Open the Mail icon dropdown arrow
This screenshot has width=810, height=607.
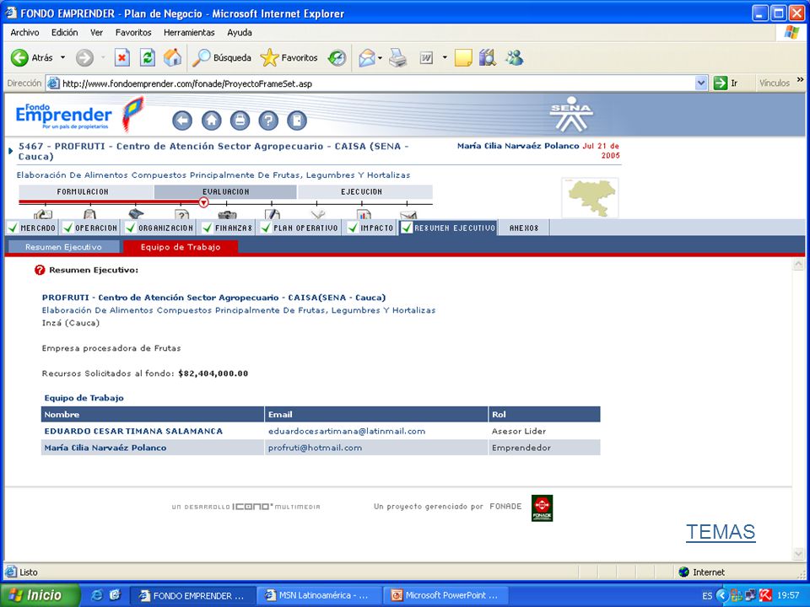coord(380,58)
